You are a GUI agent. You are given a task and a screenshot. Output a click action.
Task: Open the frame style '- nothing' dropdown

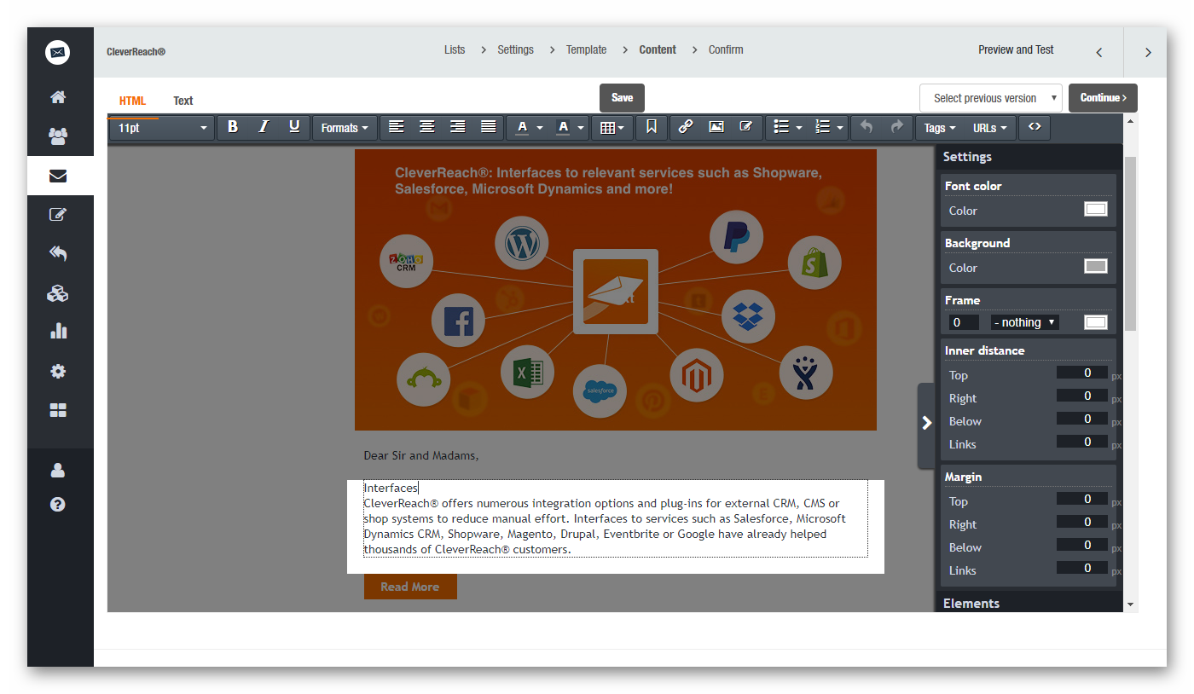click(x=1025, y=322)
